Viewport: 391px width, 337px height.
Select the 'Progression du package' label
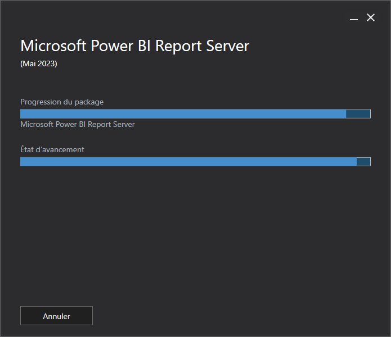click(x=62, y=102)
